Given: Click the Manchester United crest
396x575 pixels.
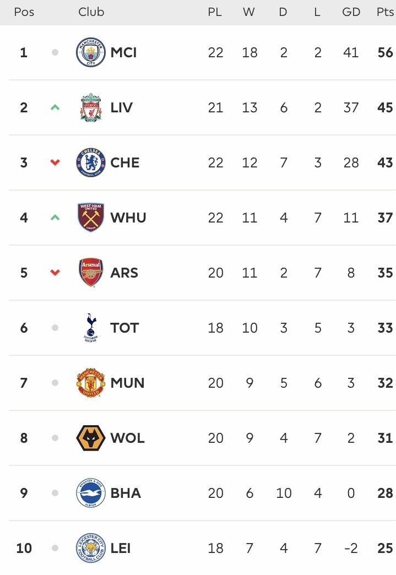Looking at the screenshot, I should pos(90,383).
